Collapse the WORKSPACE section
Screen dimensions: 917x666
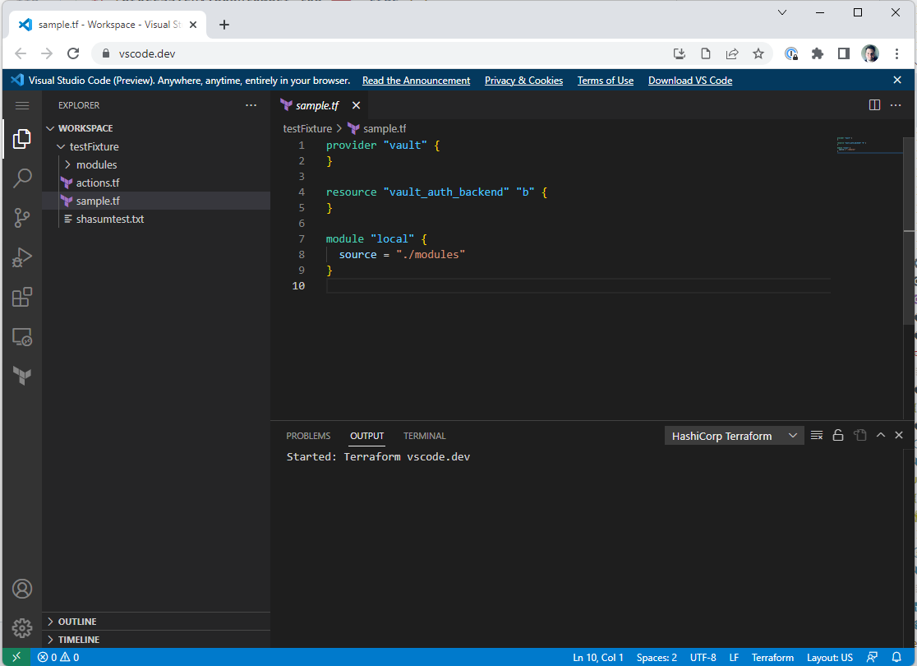click(x=156, y=128)
